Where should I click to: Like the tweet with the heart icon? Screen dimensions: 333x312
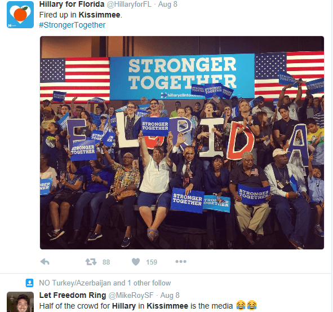(136, 262)
